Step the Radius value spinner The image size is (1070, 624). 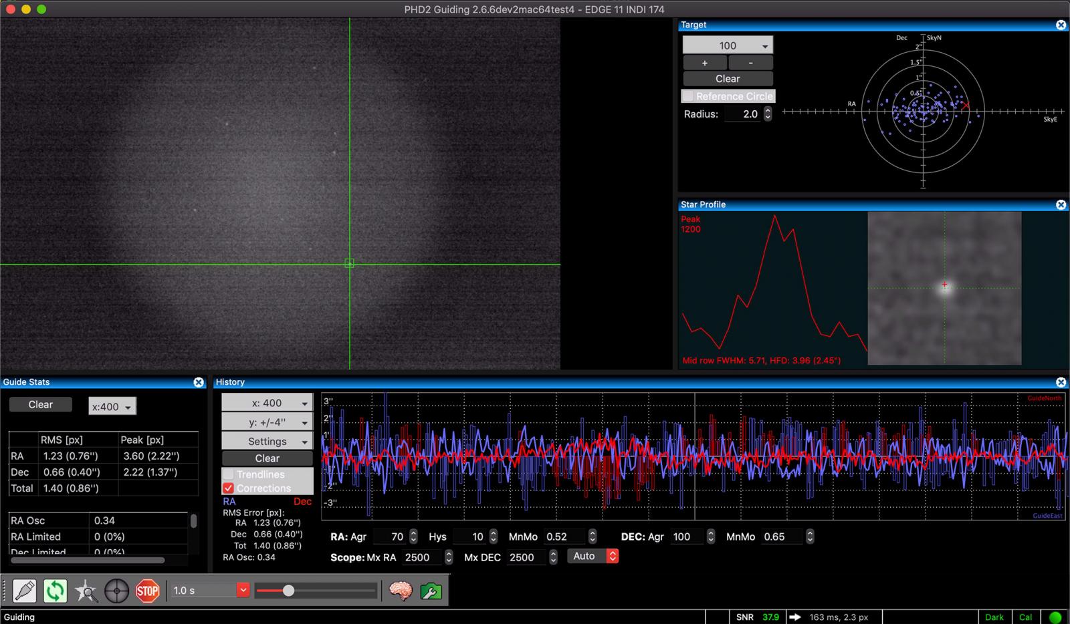768,114
